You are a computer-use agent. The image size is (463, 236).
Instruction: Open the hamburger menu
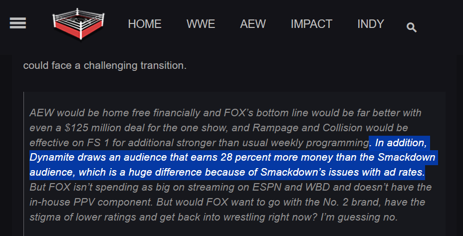(x=18, y=23)
